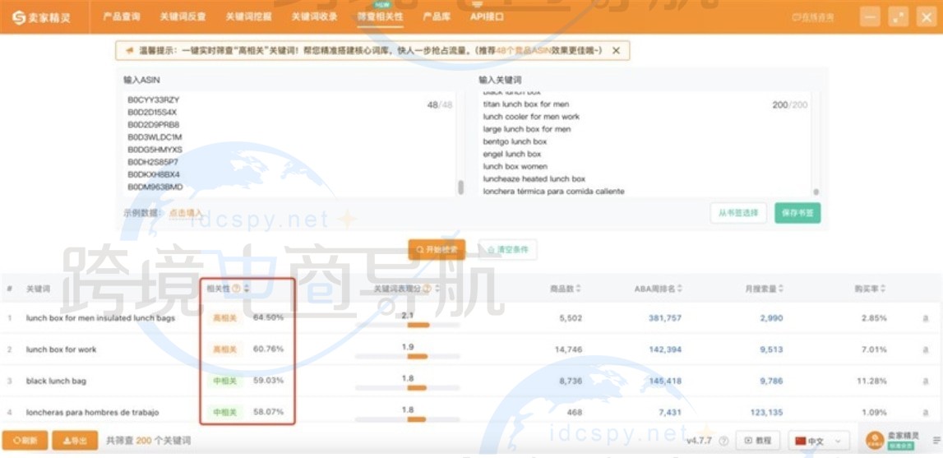Click the ABA rank value 381,757
Screen dimensions: 943x458
[x=665, y=317]
